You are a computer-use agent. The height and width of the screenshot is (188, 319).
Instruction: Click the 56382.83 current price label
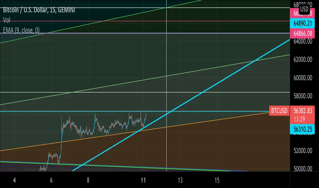tap(303, 110)
